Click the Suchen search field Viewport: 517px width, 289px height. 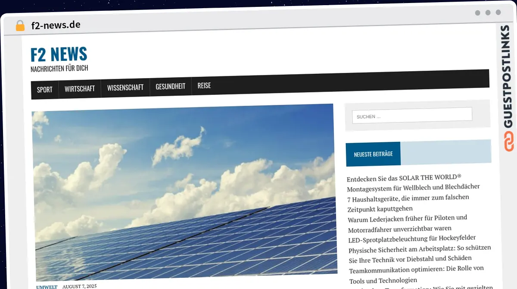412,116
